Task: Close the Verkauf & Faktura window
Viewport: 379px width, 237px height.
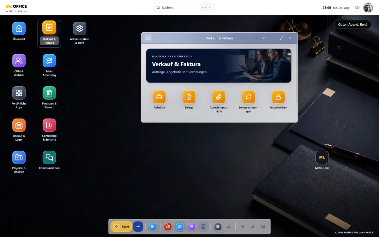Action: 291,38
